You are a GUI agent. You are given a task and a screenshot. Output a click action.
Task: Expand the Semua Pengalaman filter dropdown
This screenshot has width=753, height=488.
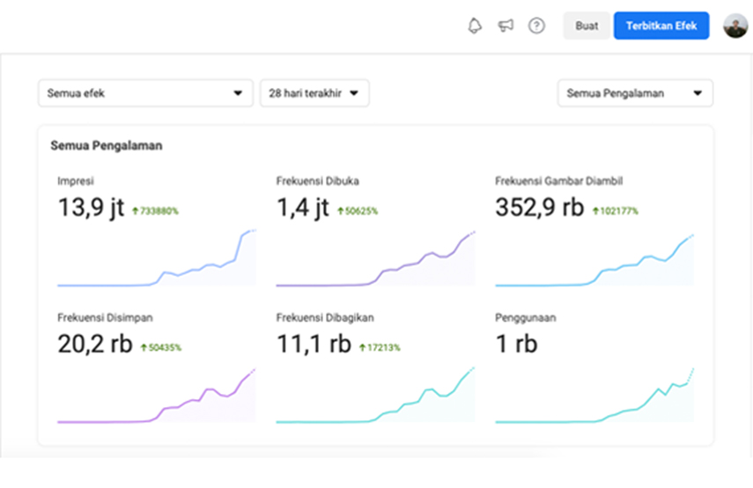635,93
